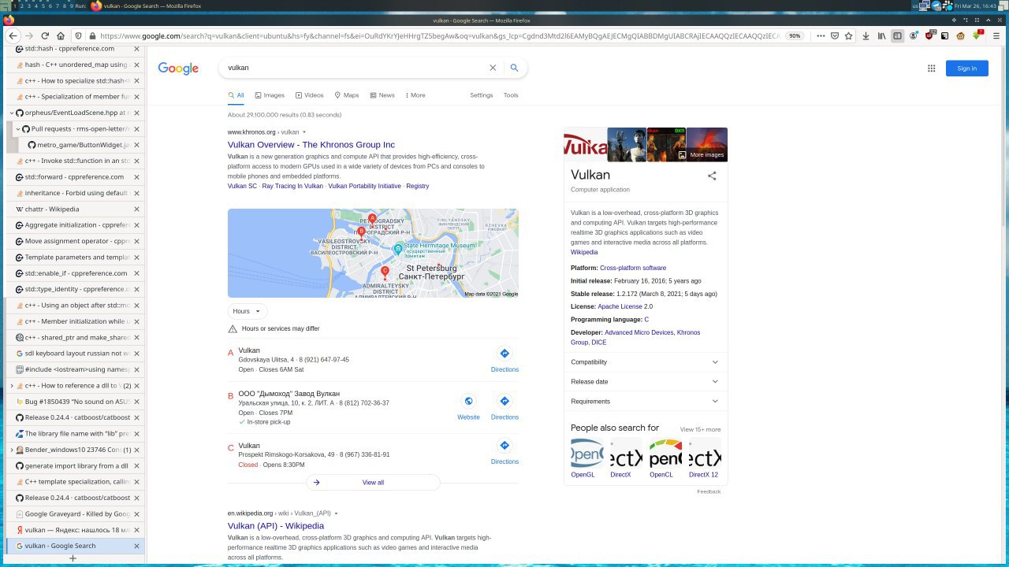
Task: Clear the Google search box
Action: pyautogui.click(x=493, y=68)
